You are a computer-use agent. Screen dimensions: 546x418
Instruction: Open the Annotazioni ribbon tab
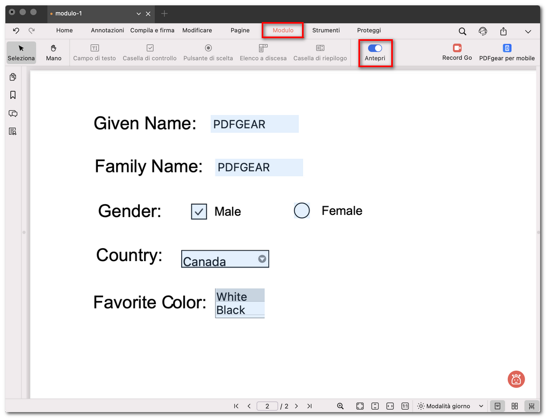[107, 31]
